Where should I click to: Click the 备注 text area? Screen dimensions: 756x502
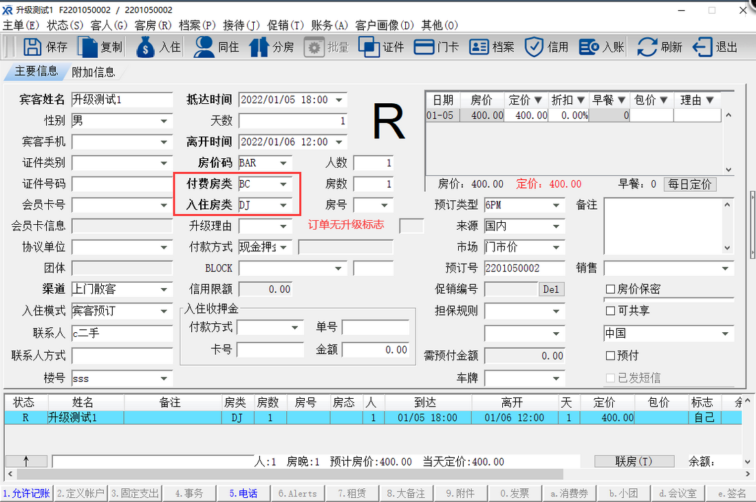[663, 226]
